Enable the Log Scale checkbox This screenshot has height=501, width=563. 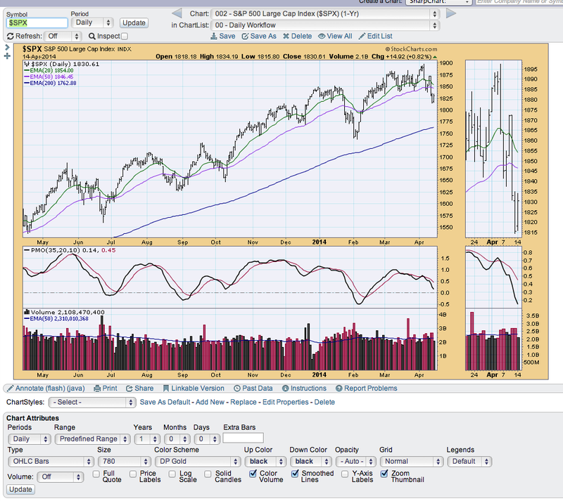coord(172,474)
